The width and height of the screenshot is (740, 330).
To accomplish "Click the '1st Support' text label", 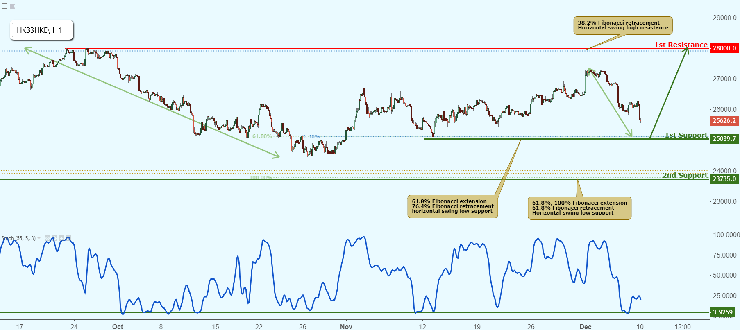I will click(x=686, y=135).
